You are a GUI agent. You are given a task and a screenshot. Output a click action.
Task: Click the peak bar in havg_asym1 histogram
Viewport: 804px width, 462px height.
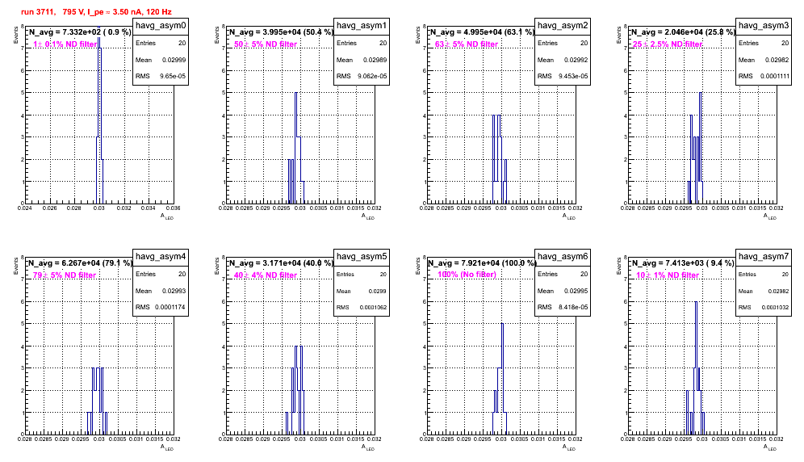click(296, 148)
